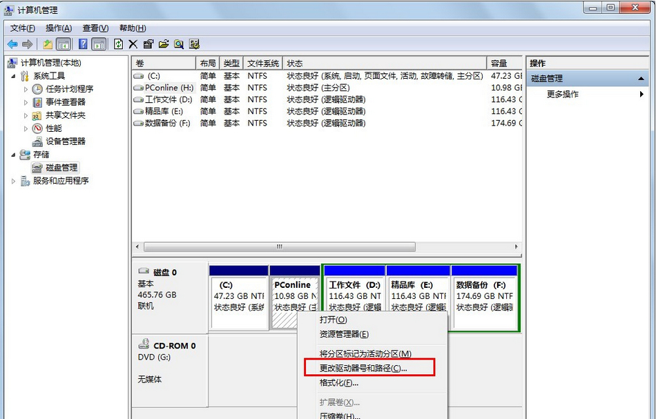
Task: Click 更多操作 in the actions pane
Action: [563, 94]
